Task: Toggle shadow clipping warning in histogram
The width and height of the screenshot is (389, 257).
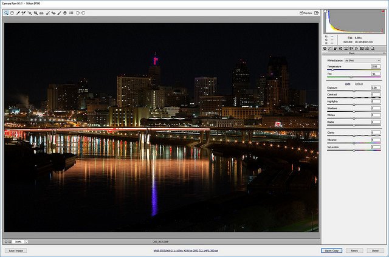Action: pyautogui.click(x=326, y=11)
